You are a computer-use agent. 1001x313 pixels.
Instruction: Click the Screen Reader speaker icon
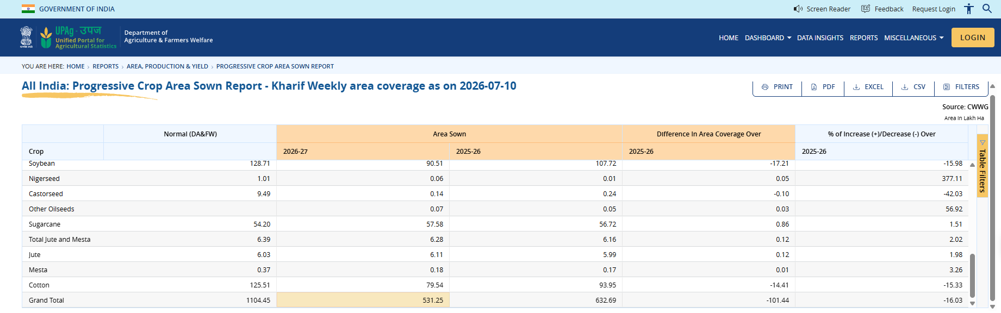(798, 9)
